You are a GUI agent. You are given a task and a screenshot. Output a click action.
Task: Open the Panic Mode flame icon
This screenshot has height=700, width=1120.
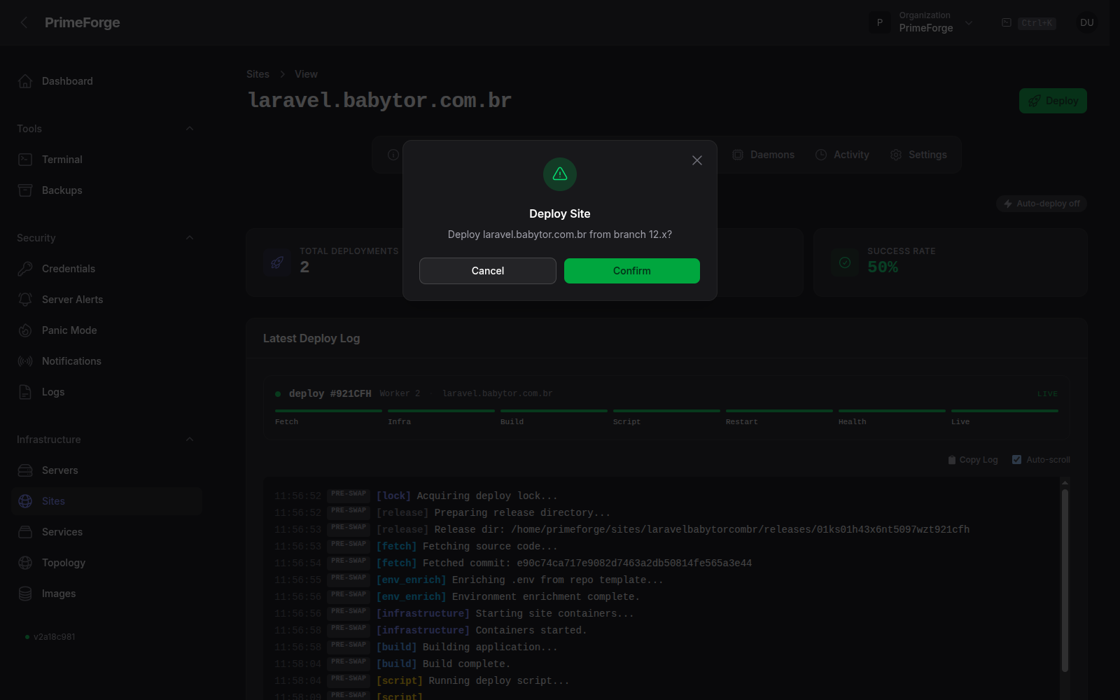point(25,330)
